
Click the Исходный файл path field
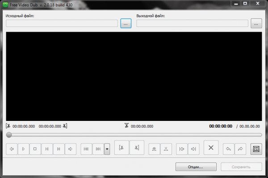62,23
